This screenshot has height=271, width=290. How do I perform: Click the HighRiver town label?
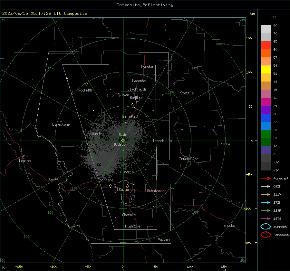(134, 226)
